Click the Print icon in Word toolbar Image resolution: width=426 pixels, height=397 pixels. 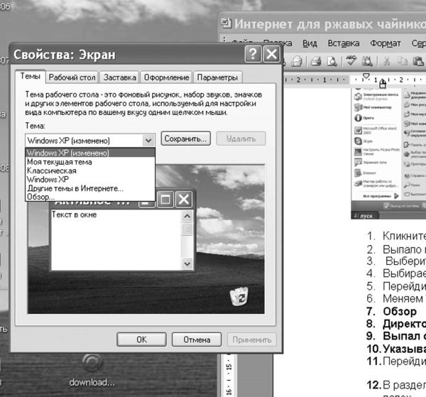(316, 61)
